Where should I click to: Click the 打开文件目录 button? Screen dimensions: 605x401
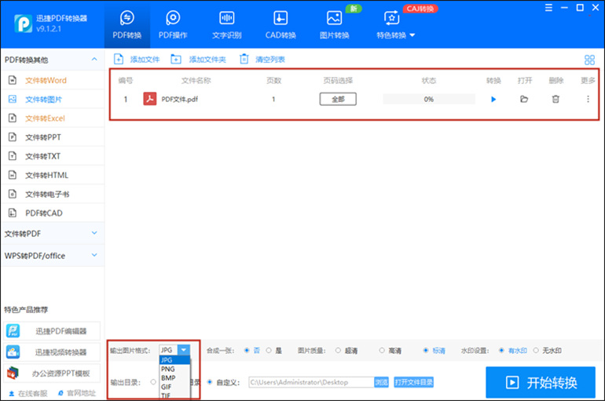pos(413,382)
